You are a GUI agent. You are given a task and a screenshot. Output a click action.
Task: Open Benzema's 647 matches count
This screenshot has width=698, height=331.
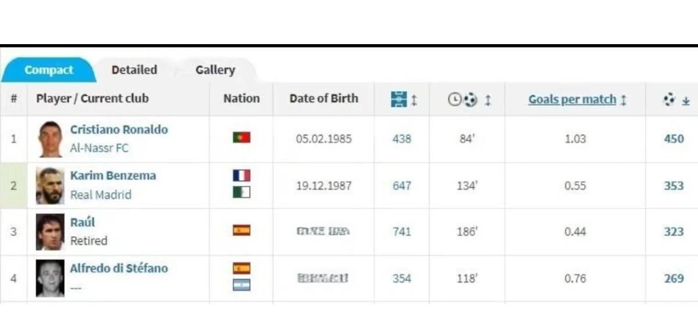(401, 186)
